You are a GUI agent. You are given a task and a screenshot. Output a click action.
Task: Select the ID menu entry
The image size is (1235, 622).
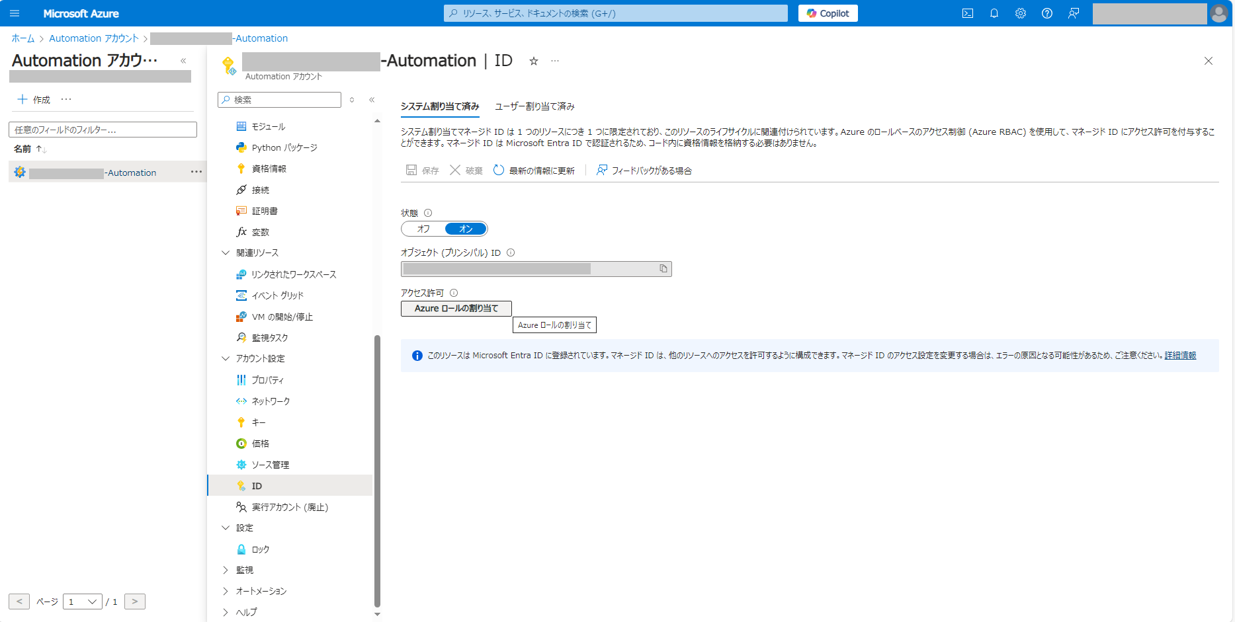(256, 485)
